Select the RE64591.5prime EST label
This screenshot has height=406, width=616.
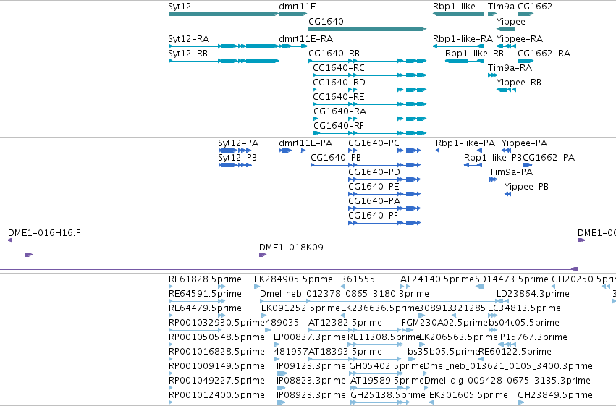click(x=205, y=294)
